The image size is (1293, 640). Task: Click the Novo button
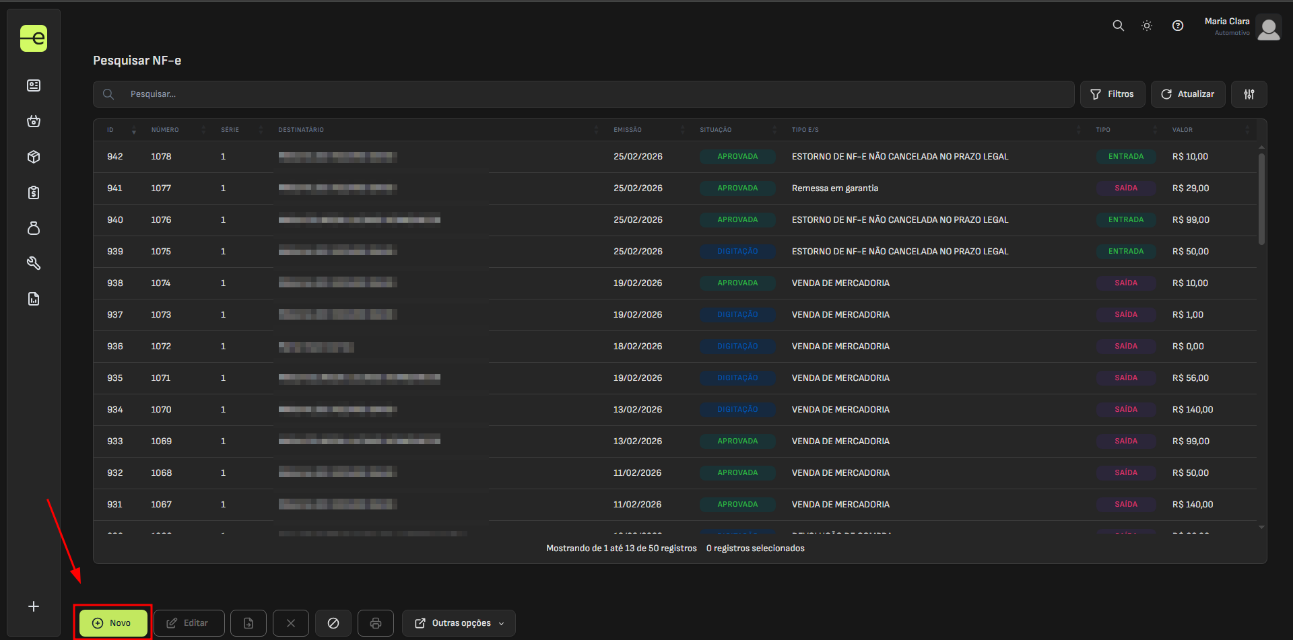click(x=113, y=623)
